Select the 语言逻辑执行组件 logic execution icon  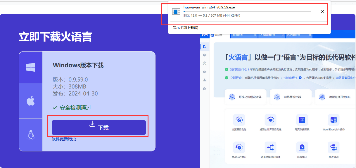[270, 148]
